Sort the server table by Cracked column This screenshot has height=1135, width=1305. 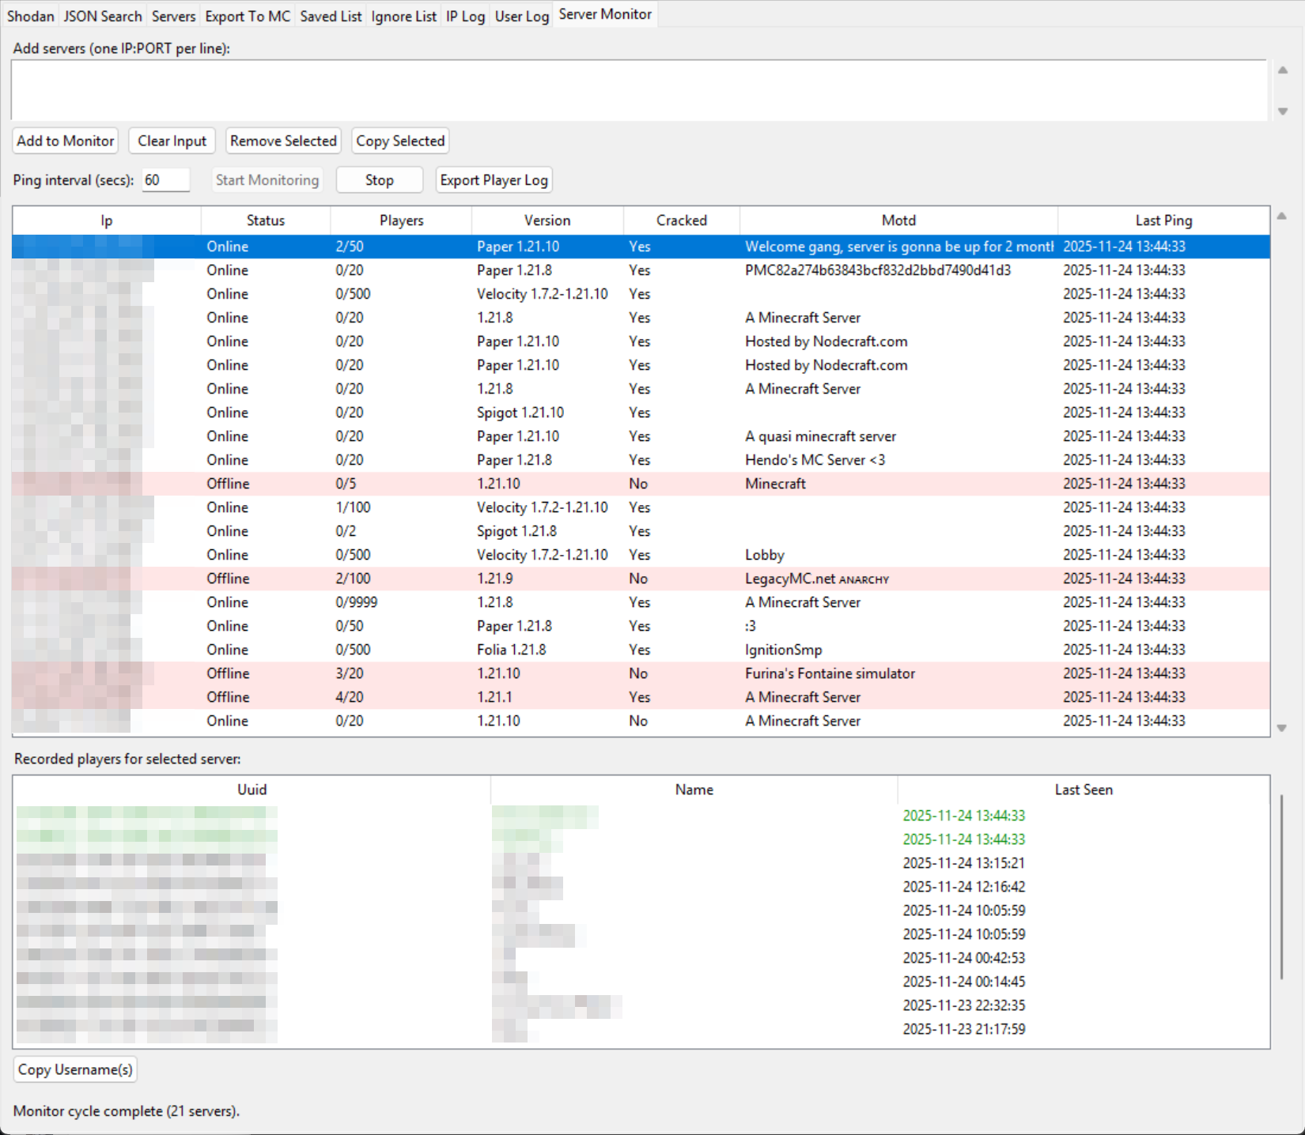(682, 221)
